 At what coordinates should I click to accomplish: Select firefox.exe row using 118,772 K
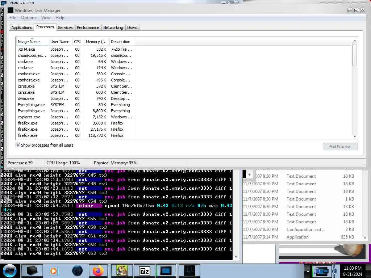[75, 135]
